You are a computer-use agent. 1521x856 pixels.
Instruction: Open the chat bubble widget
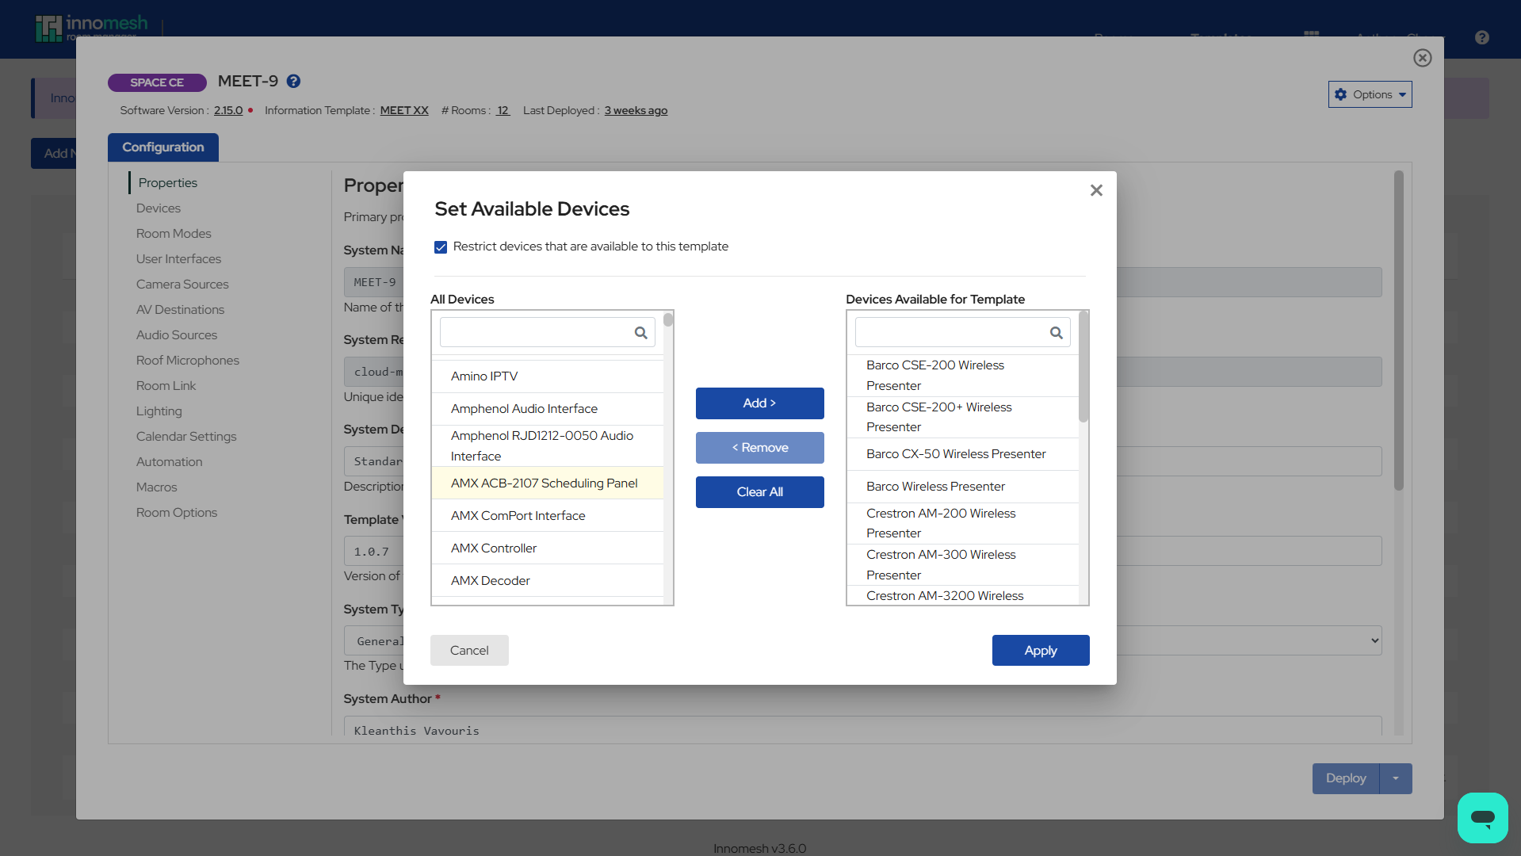pos(1482,817)
